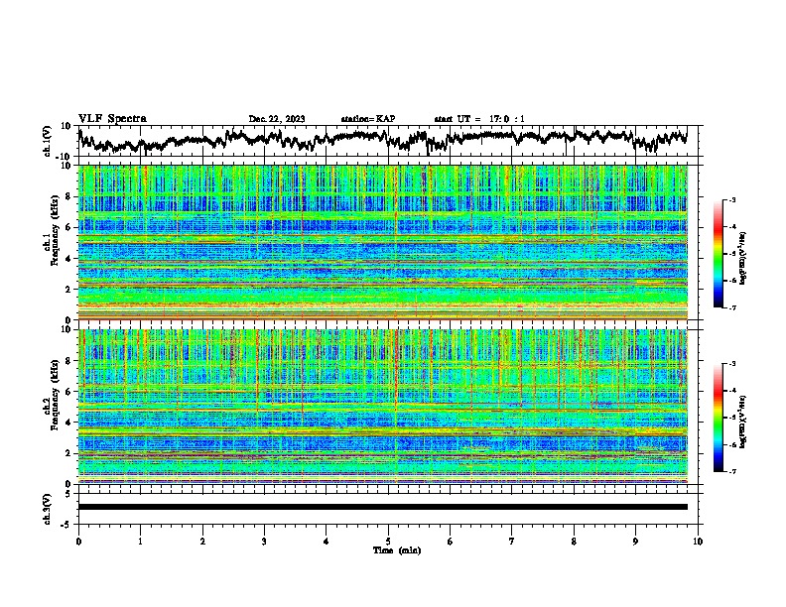Click the time axis tick label "2"
786x607 pixels.
[x=202, y=542]
